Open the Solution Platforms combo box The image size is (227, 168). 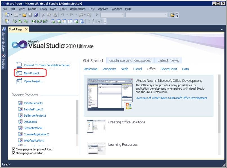[146, 15]
